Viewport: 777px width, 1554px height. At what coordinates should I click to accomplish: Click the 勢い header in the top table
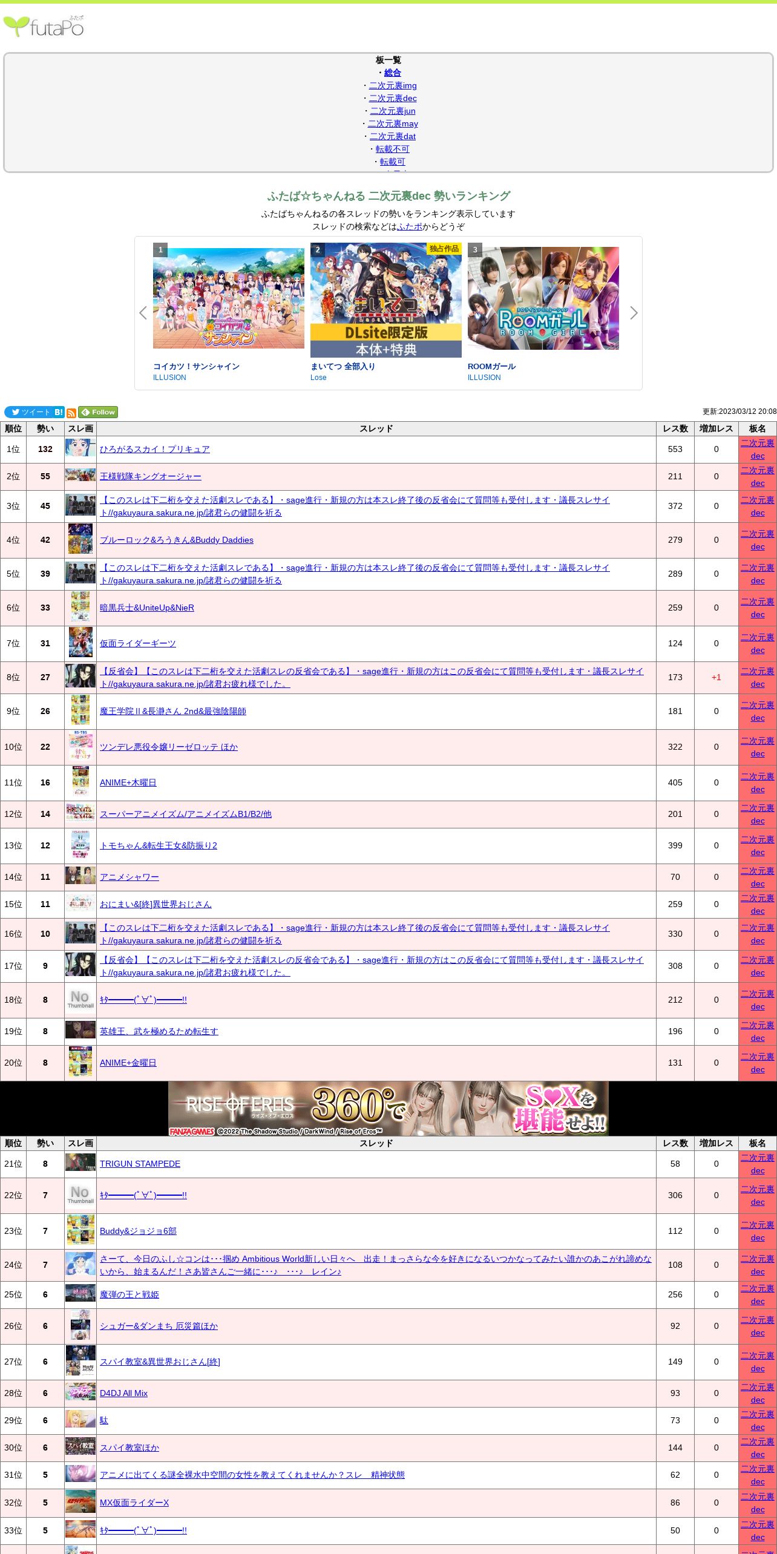[45, 428]
